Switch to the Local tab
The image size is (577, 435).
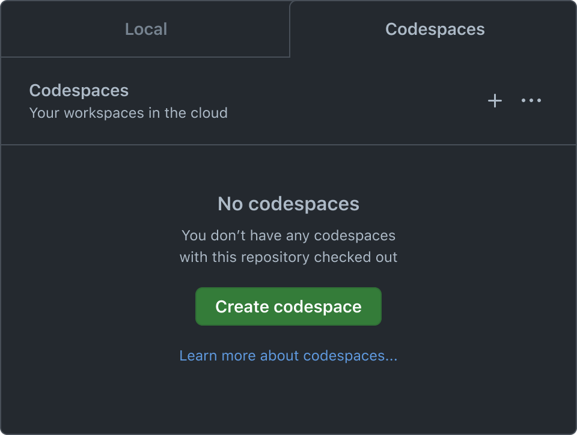coord(145,29)
